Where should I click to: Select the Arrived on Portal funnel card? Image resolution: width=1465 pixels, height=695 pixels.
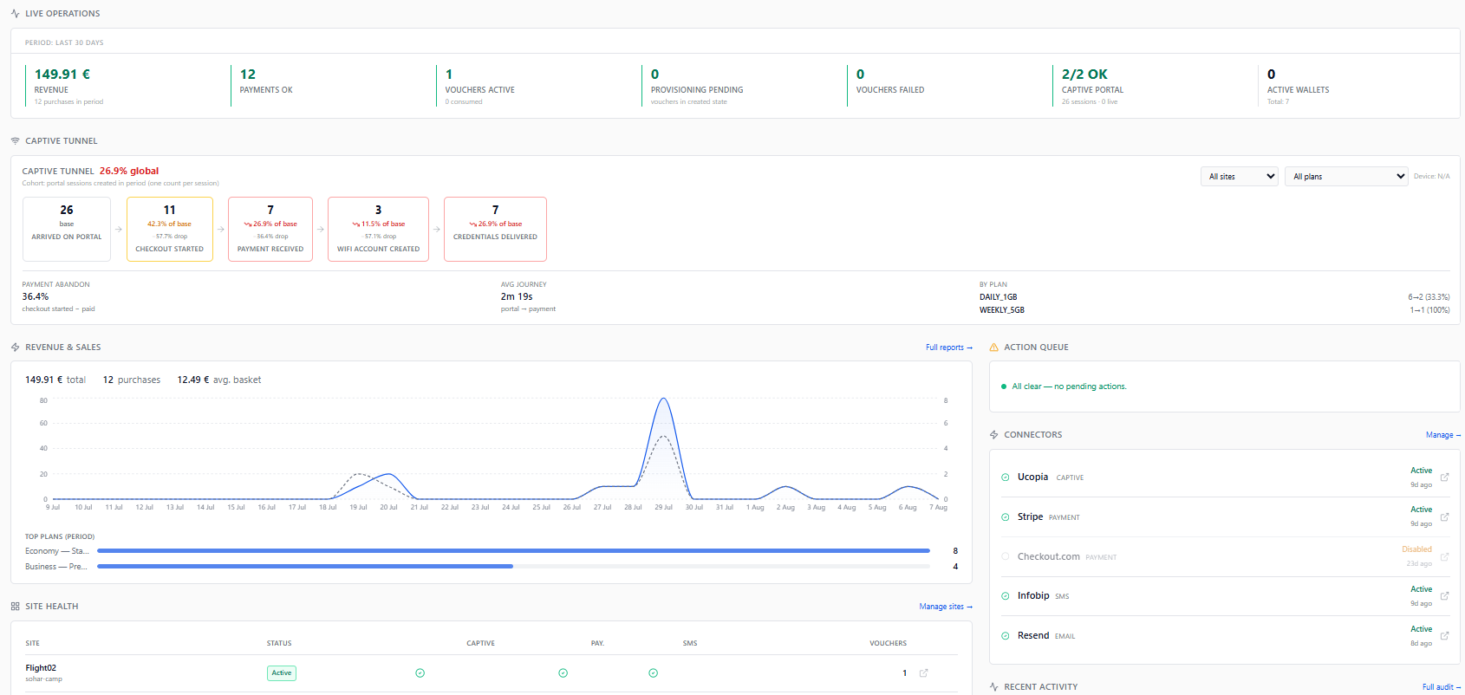(x=67, y=230)
